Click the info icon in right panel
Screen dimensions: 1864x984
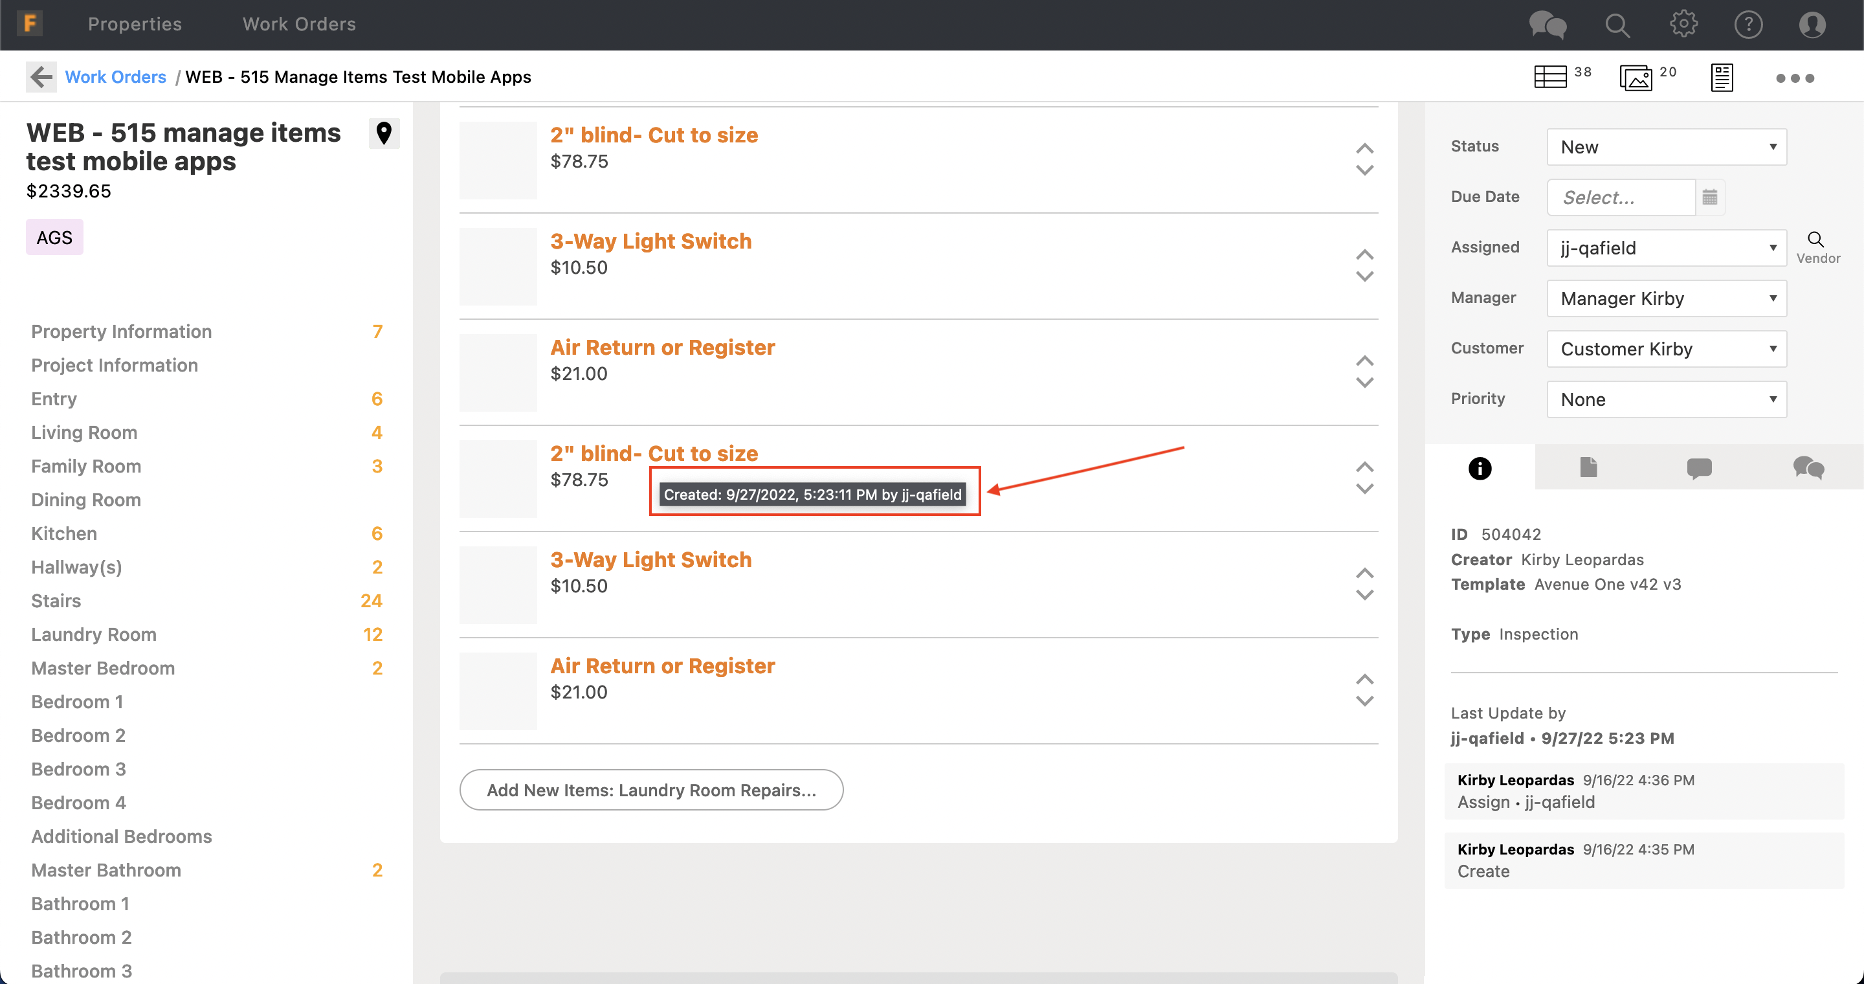pyautogui.click(x=1480, y=467)
